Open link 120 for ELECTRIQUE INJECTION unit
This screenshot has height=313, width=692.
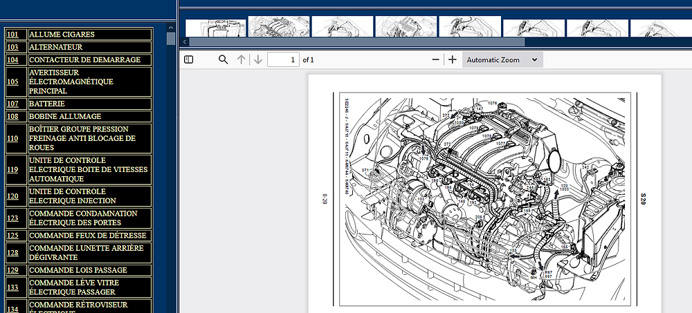point(12,196)
